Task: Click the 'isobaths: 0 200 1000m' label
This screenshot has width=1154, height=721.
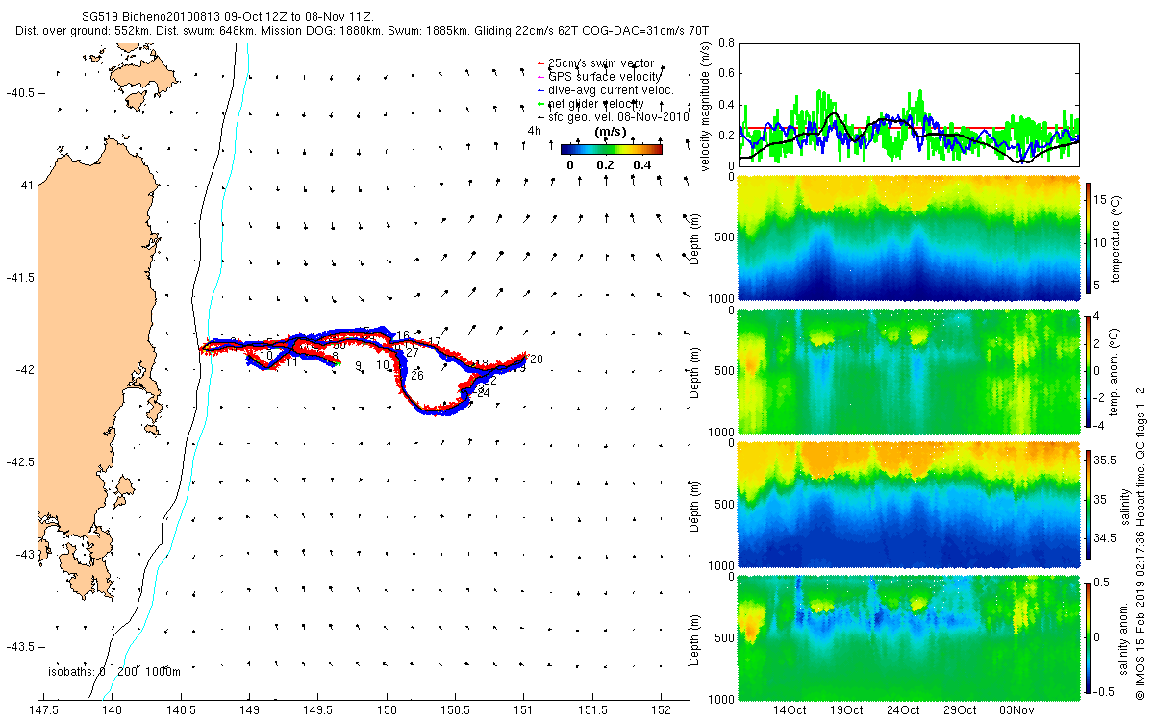Action: click(113, 671)
